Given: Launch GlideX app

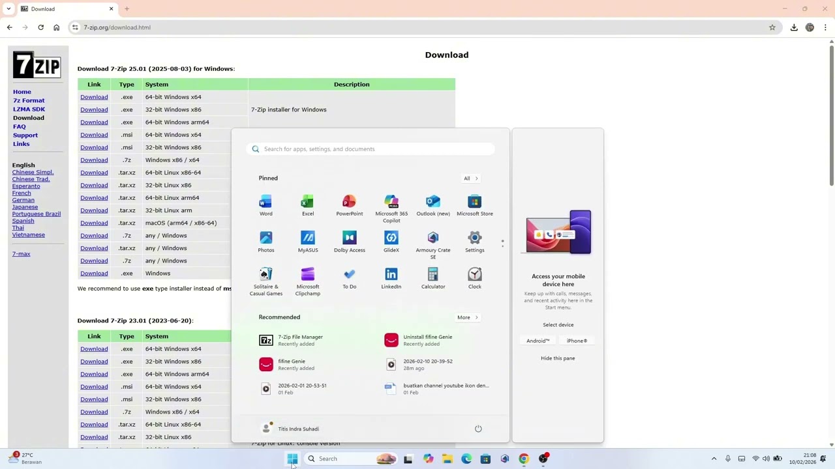Looking at the screenshot, I should click(x=391, y=242).
